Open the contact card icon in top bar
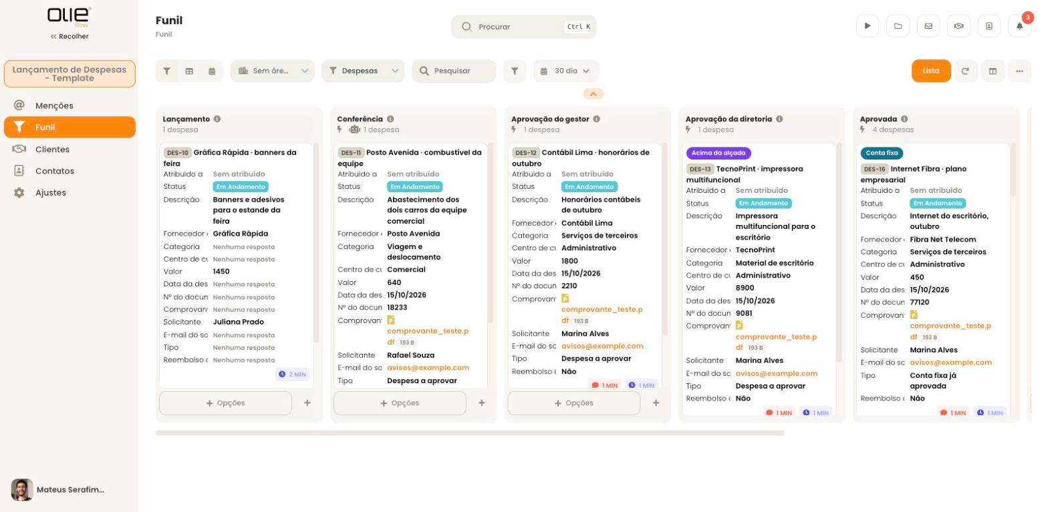The width and height of the screenshot is (1048, 512). pos(989,26)
